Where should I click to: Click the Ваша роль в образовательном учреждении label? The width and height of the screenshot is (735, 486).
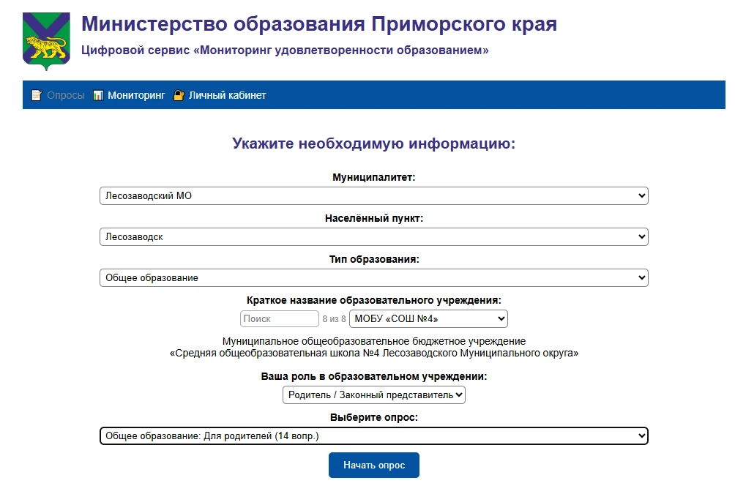point(374,376)
